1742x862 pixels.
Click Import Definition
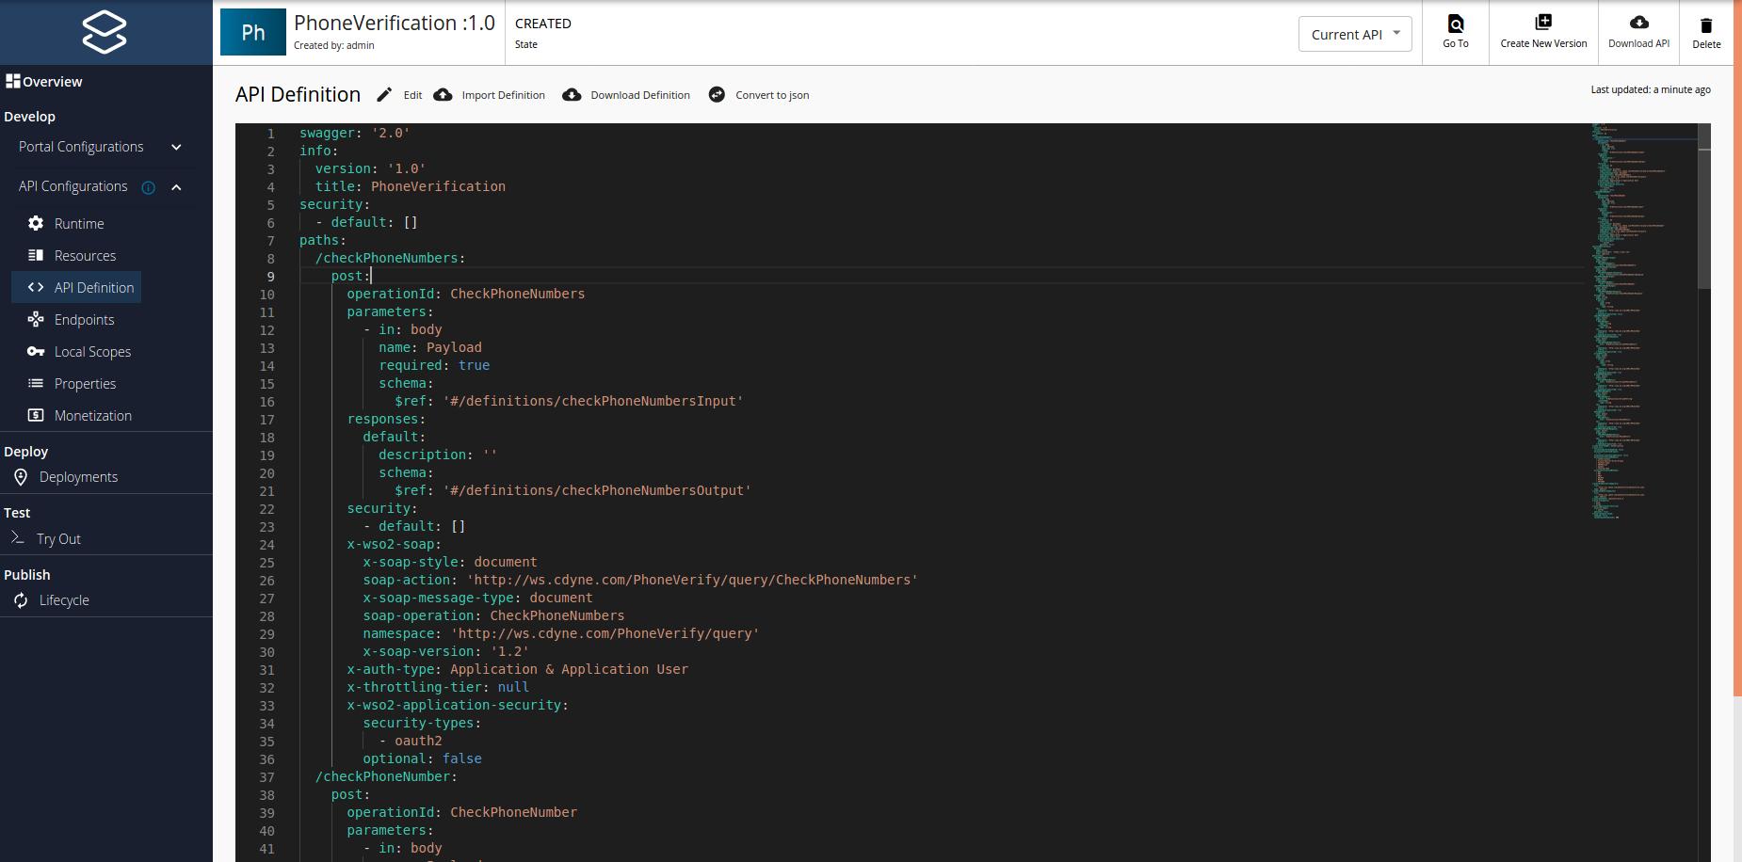(489, 94)
